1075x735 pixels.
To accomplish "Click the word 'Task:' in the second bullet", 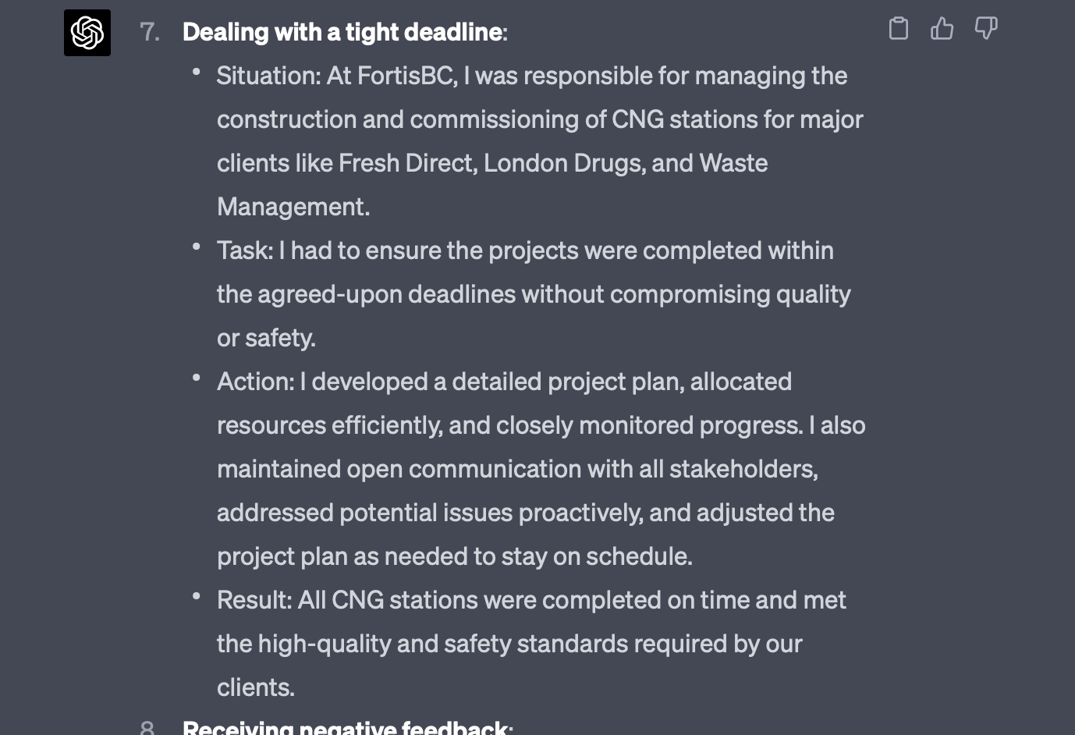I will point(245,250).
